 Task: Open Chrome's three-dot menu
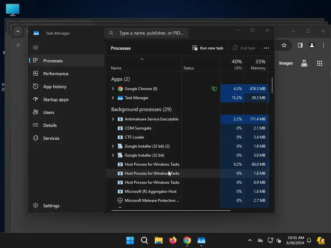(323, 45)
